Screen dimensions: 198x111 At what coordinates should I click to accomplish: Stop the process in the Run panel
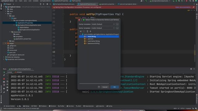pos(4,79)
